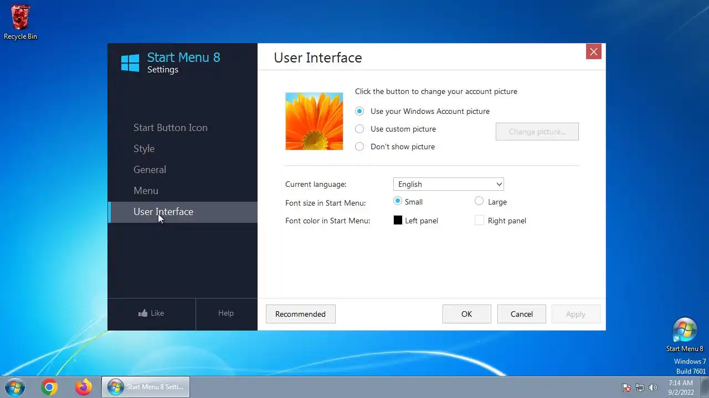Click the taskbar clock and date
Viewport: 709px width, 398px height.
click(x=681, y=387)
